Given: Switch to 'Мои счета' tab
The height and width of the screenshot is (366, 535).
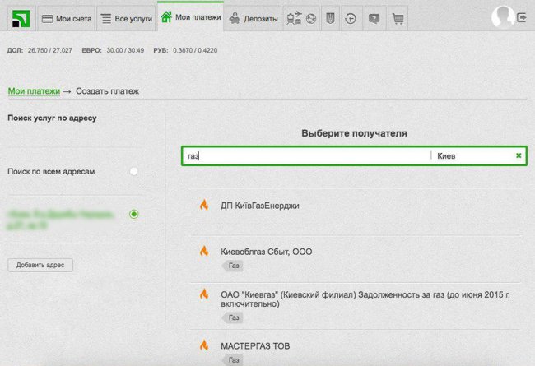Looking at the screenshot, I should (66, 18).
